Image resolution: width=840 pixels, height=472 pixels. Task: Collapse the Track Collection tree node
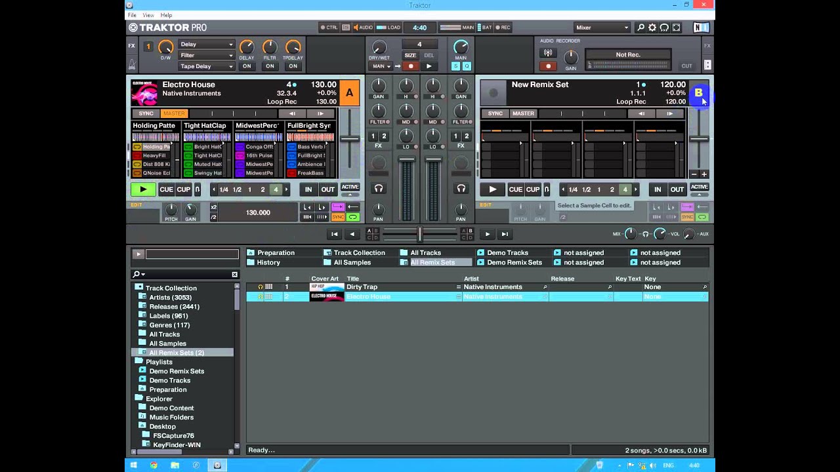(x=138, y=288)
